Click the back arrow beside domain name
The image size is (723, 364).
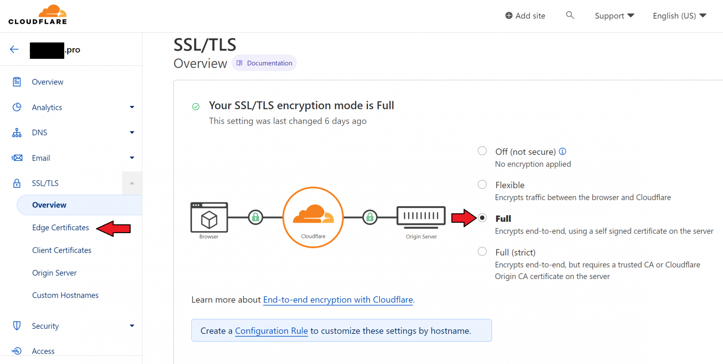click(14, 49)
